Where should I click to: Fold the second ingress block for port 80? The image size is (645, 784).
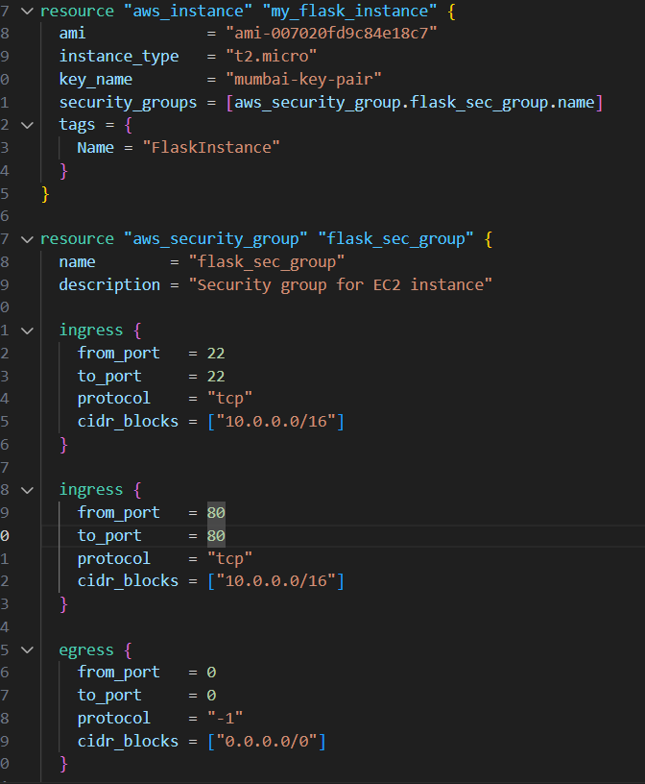click(x=27, y=490)
